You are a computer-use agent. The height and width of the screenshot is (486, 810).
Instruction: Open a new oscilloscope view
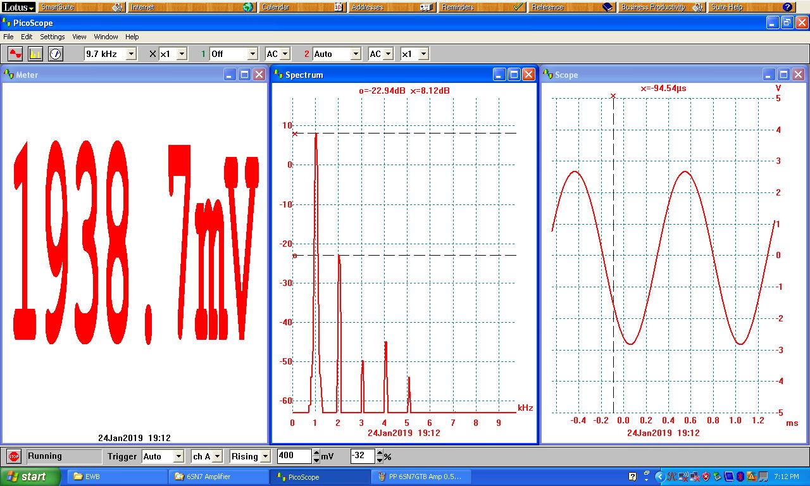15,54
